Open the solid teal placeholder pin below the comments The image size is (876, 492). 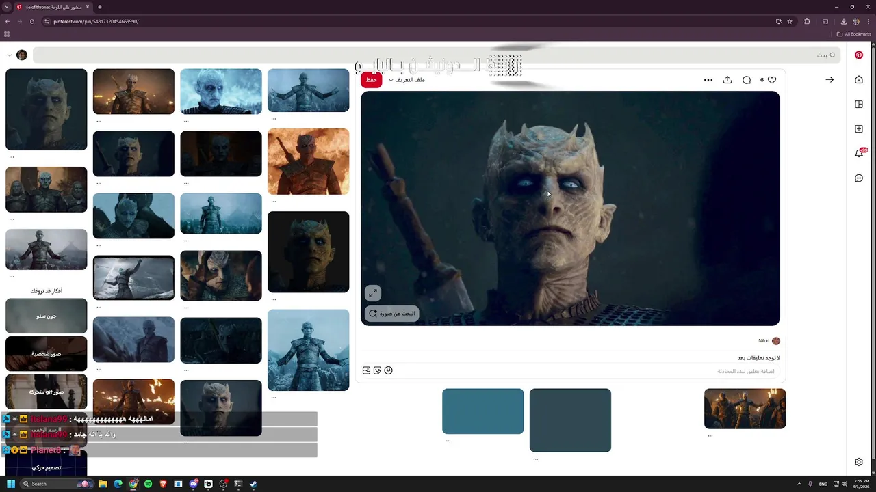483,411
